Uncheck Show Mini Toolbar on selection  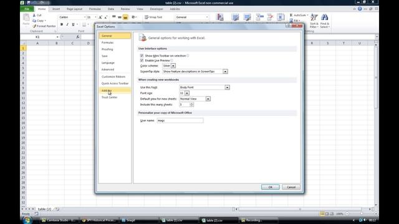click(x=142, y=55)
